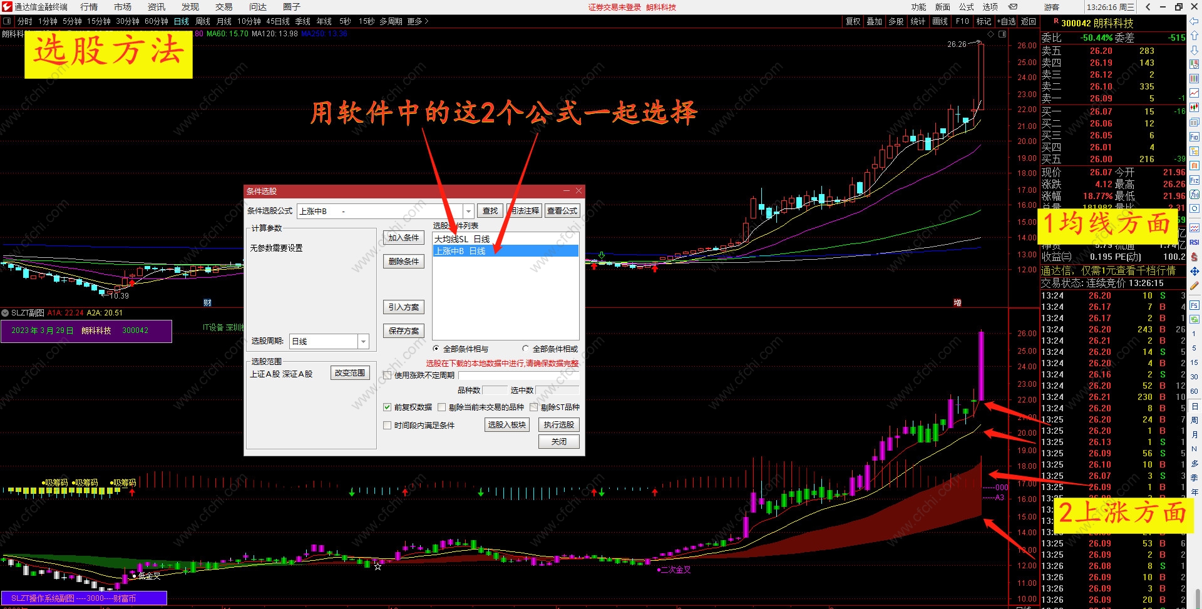Click the 复权 toolbar button

[x=853, y=21]
